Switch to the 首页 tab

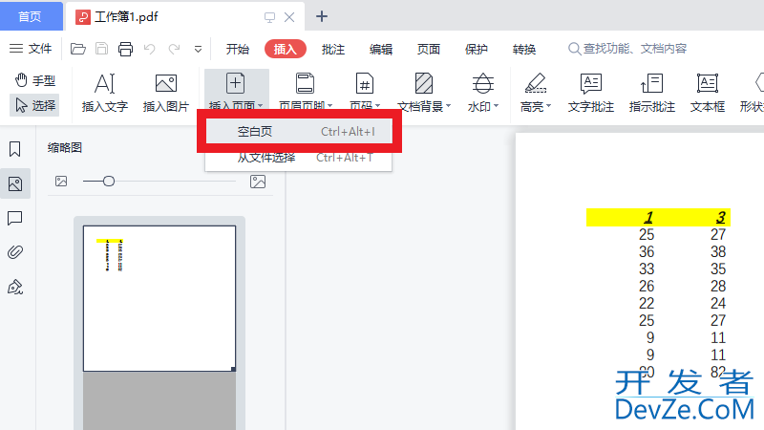(x=31, y=16)
